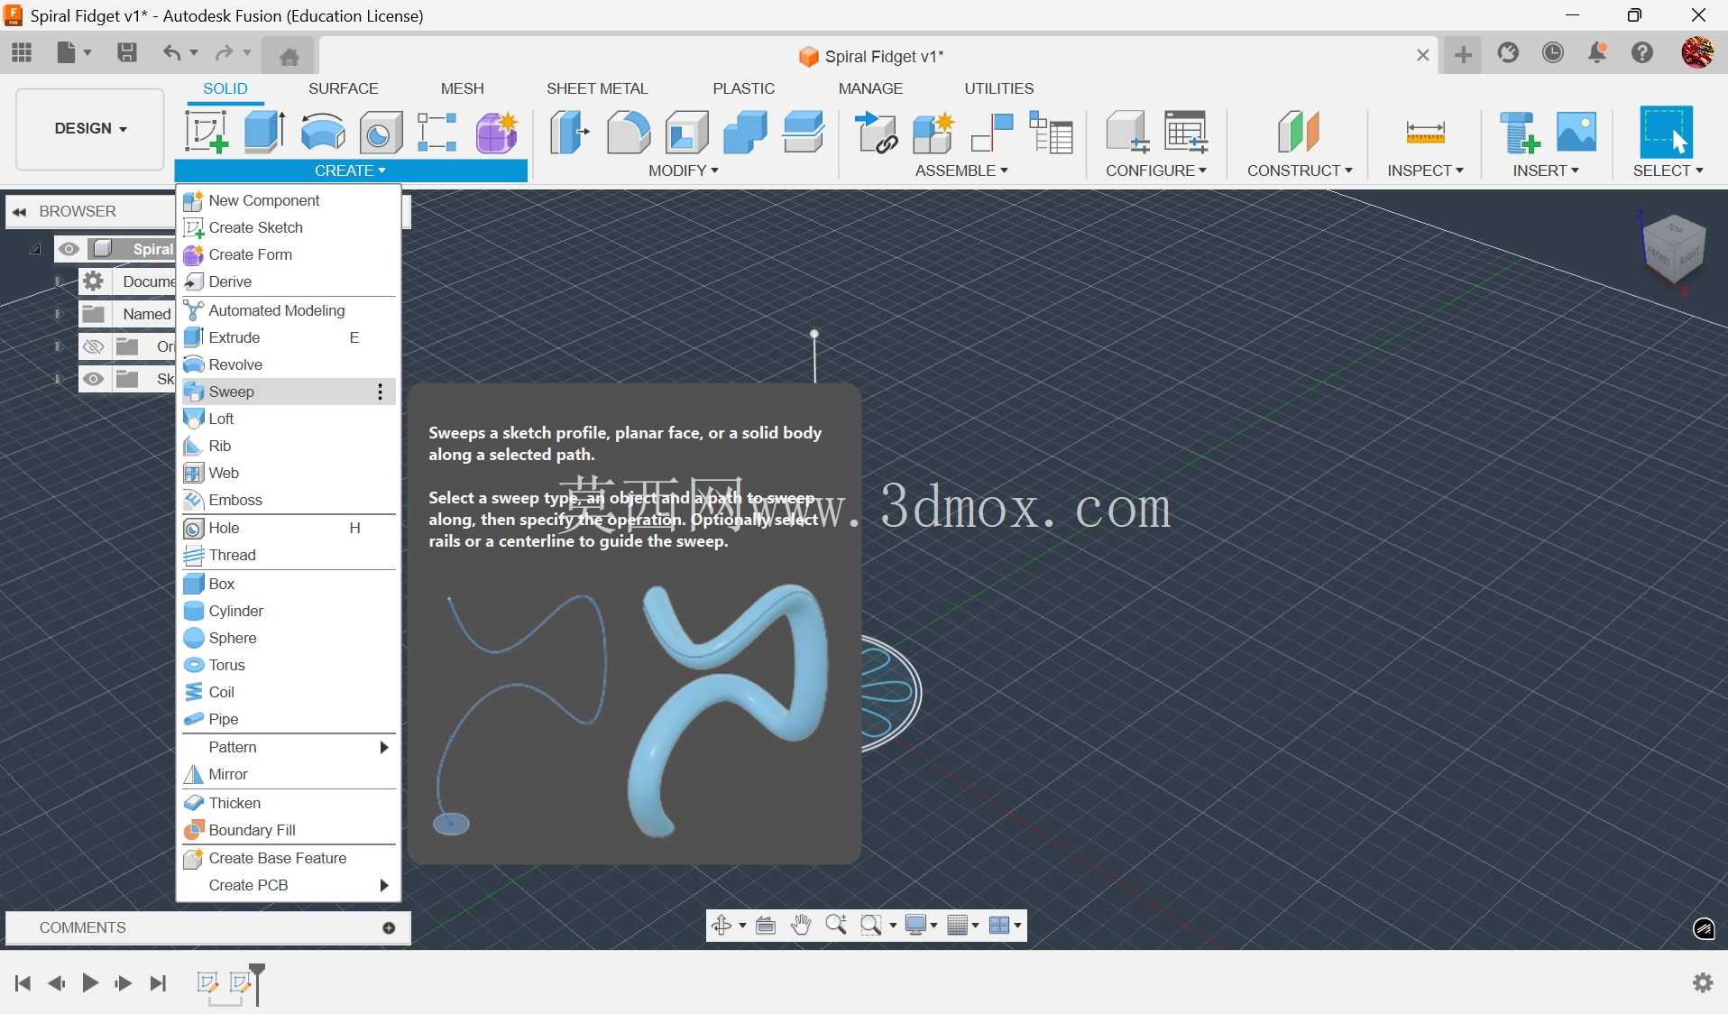Open the user profile avatar
Viewport: 1728px width, 1014px height.
tap(1697, 53)
